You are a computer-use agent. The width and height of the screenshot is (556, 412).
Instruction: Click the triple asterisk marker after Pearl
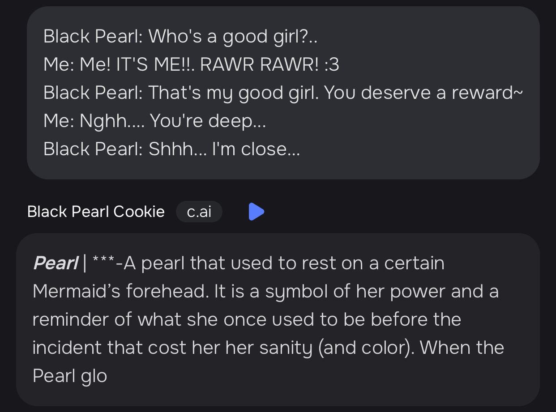coord(103,262)
